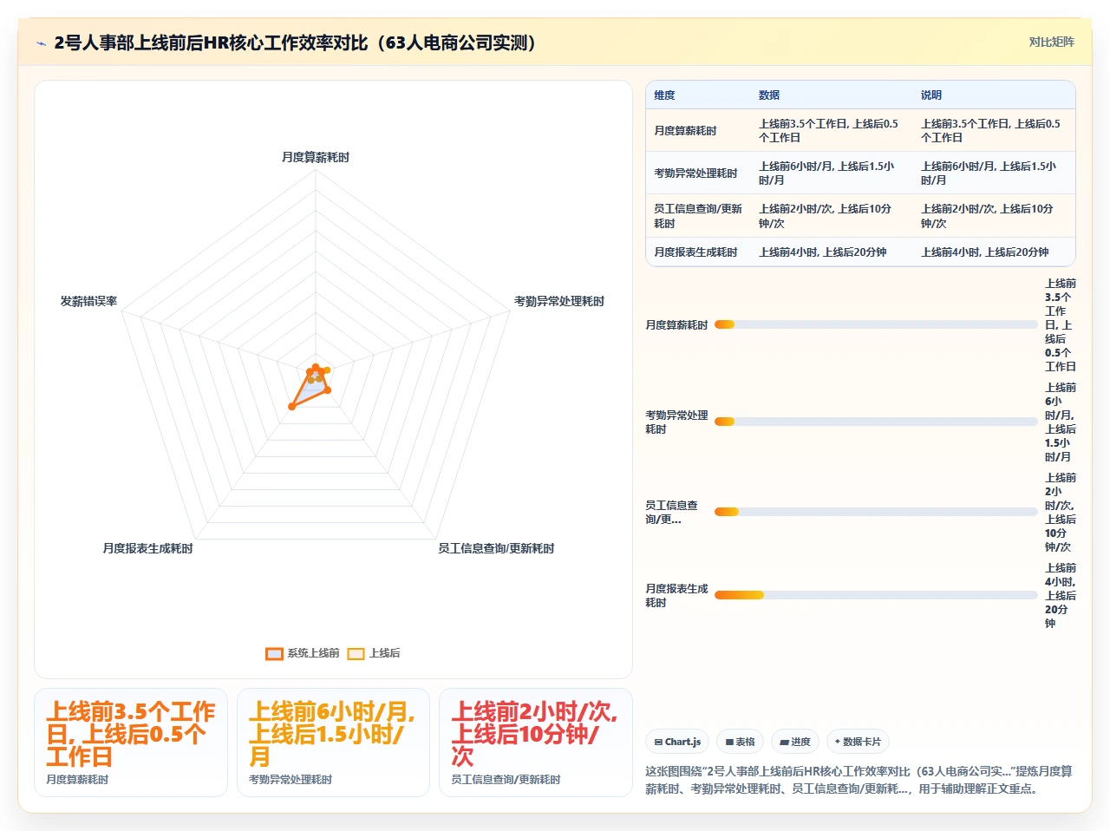Toggle 系统上线前 legend item in radar chart
Image resolution: width=1110 pixels, height=831 pixels.
point(303,653)
